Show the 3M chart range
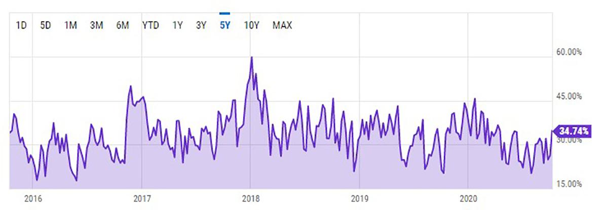 tap(96, 25)
